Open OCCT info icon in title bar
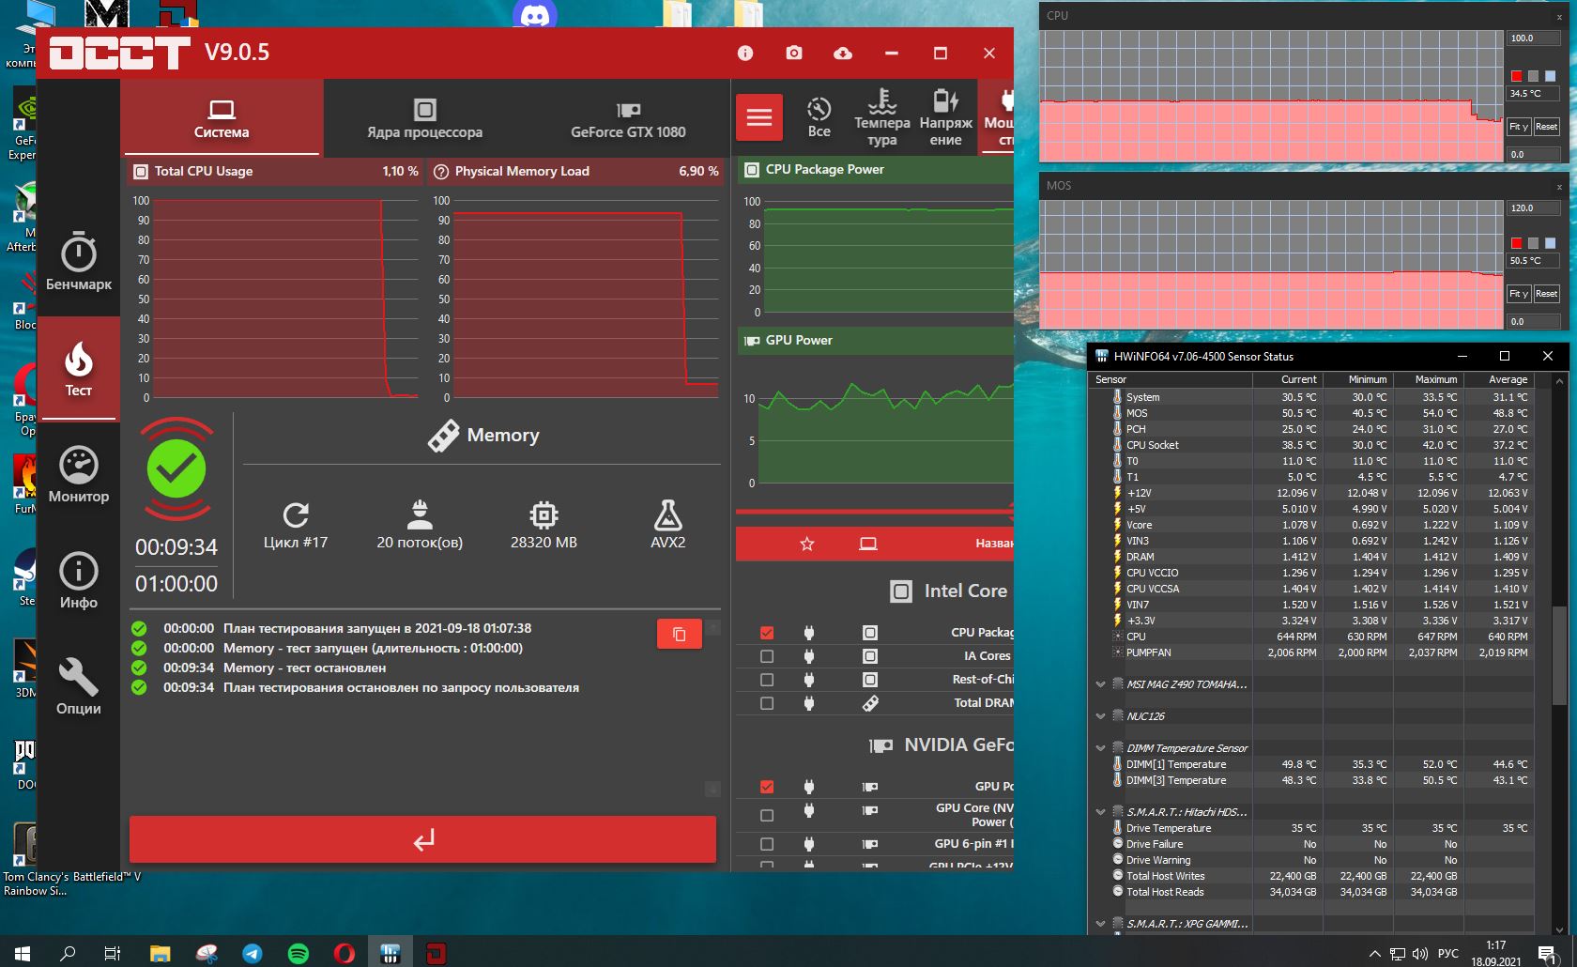 pyautogui.click(x=745, y=54)
